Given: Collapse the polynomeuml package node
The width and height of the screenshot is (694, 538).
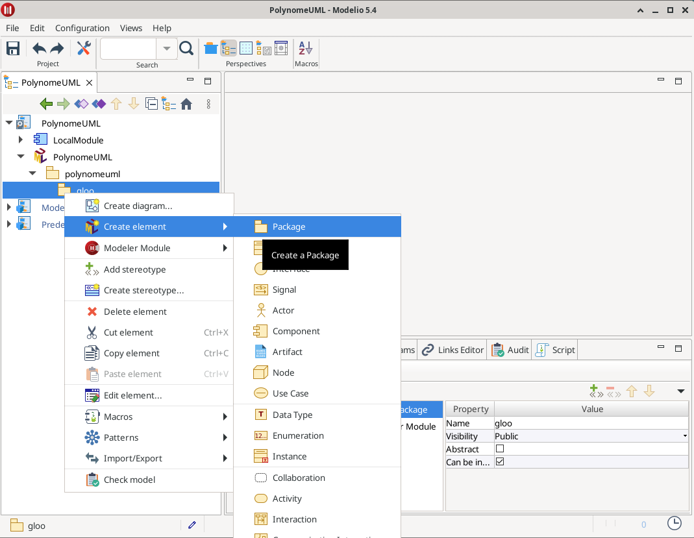Looking at the screenshot, I should tap(32, 173).
